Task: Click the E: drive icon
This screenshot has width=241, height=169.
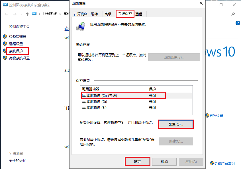Action: (x=84, y=108)
